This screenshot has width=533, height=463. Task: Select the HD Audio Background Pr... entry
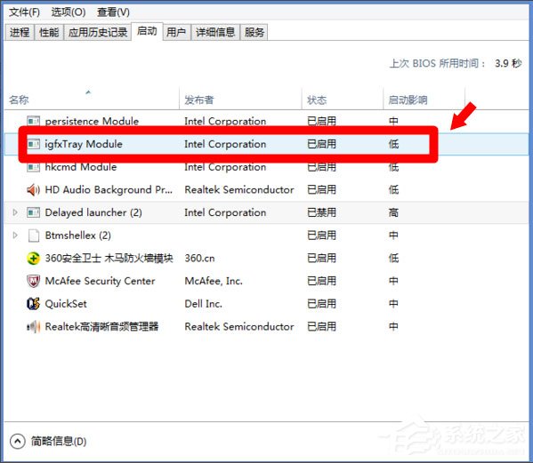point(109,190)
